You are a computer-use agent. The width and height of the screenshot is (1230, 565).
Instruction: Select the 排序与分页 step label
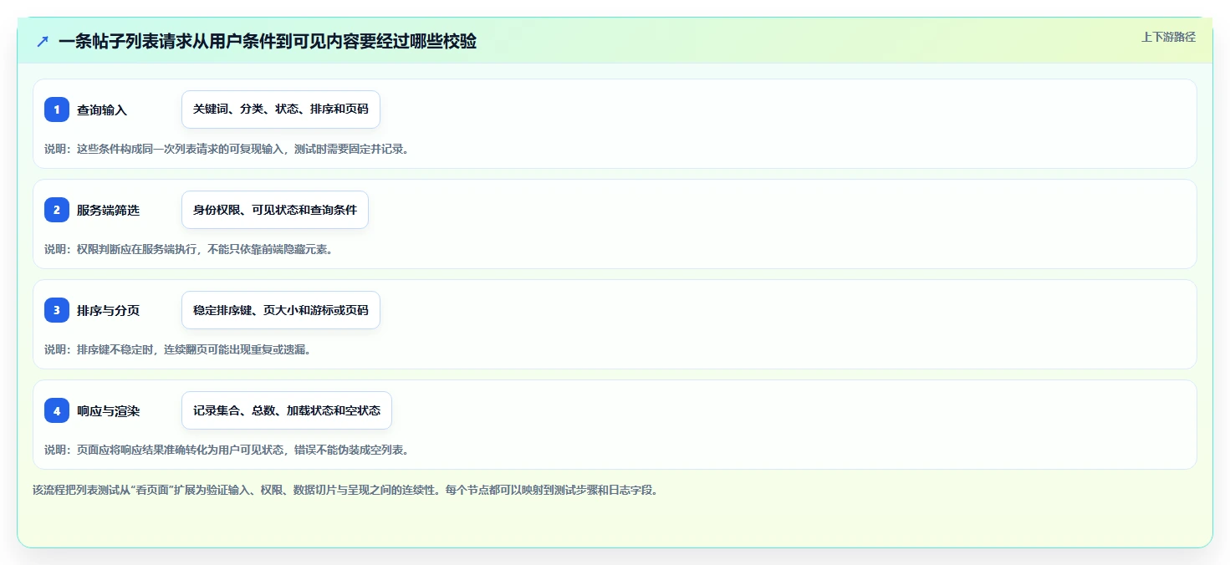click(108, 310)
